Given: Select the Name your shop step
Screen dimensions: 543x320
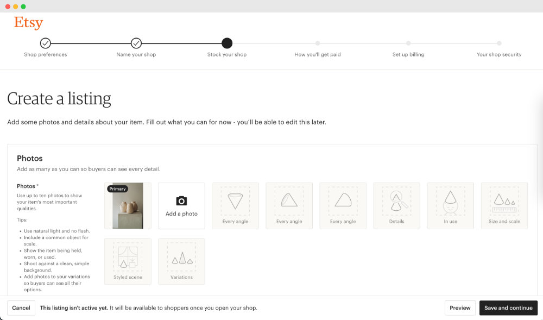Looking at the screenshot, I should [x=136, y=43].
